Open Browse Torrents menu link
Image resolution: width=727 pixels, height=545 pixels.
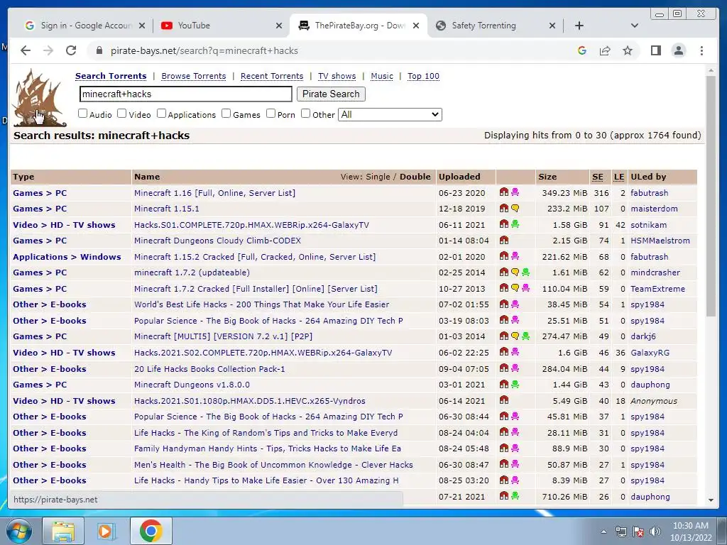click(x=193, y=76)
